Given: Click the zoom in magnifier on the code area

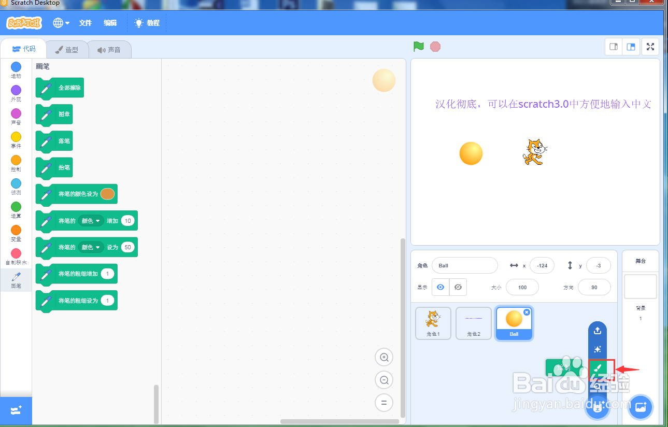Looking at the screenshot, I should 383,357.
